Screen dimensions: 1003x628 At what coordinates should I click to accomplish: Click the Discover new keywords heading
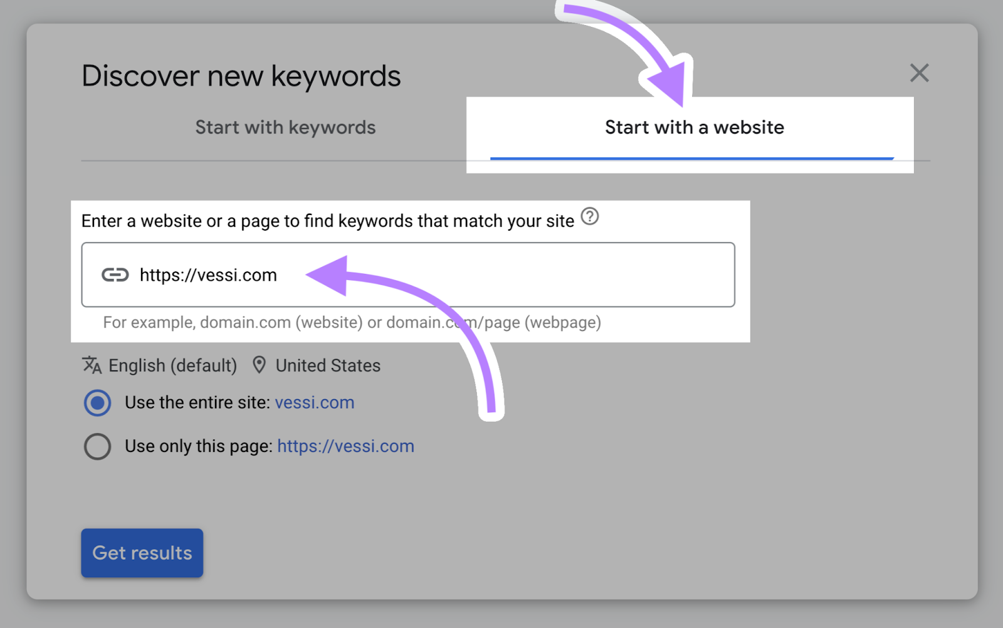[241, 75]
